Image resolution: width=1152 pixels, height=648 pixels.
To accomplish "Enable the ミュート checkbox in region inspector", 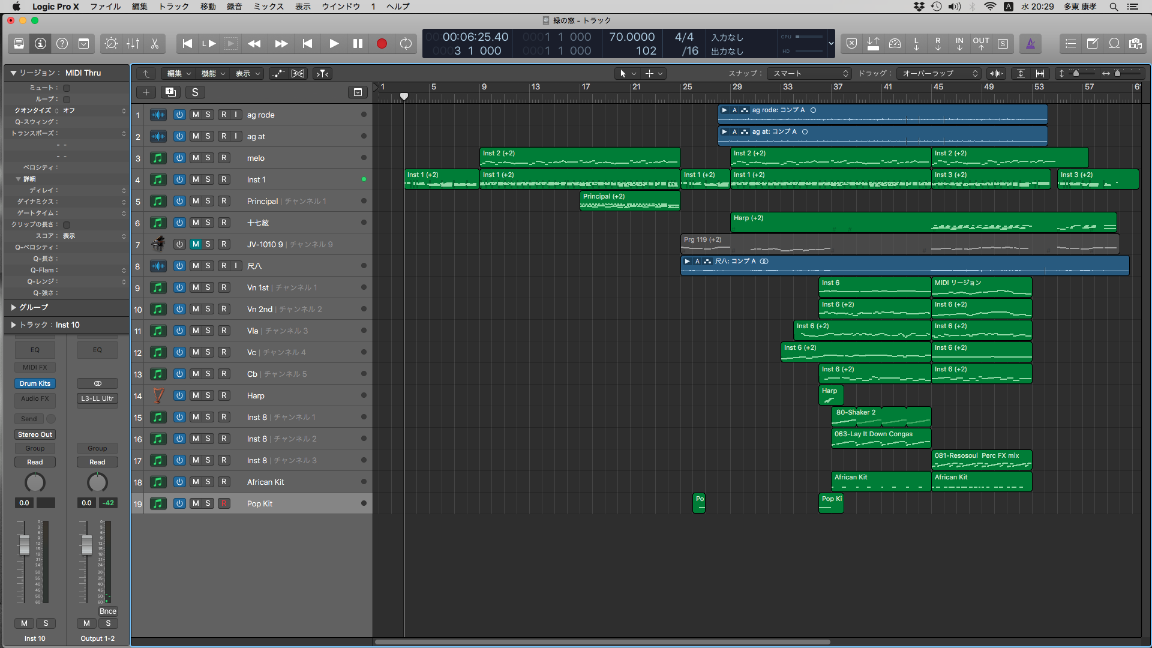I will pyautogui.click(x=67, y=88).
